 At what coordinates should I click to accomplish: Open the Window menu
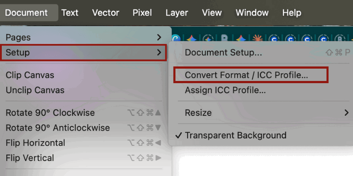252,13
